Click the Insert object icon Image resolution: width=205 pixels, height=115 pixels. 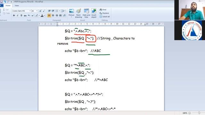point(94,13)
